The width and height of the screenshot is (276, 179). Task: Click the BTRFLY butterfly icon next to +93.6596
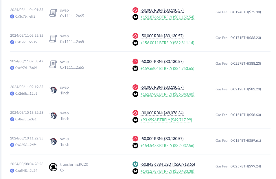coord(135,120)
